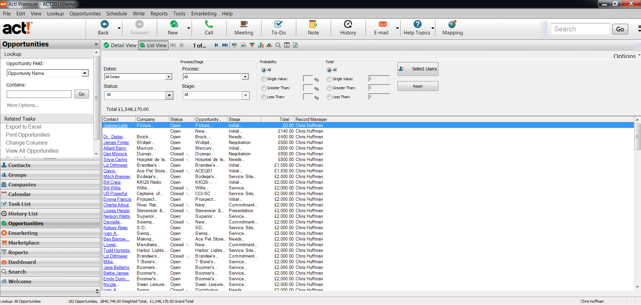Select Total Less Than radio
Screen dimensions: 641x305
(x=329, y=97)
